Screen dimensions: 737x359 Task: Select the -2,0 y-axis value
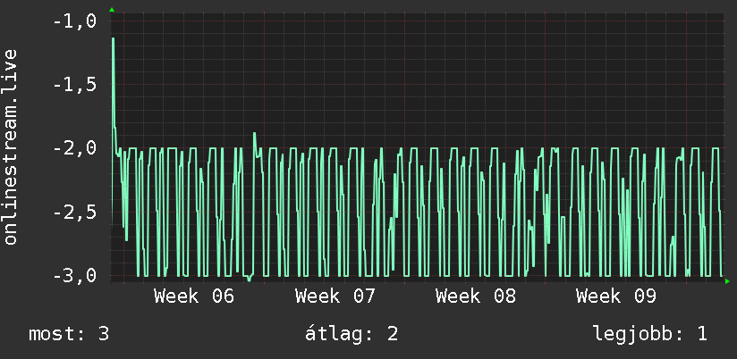pyautogui.click(x=75, y=148)
